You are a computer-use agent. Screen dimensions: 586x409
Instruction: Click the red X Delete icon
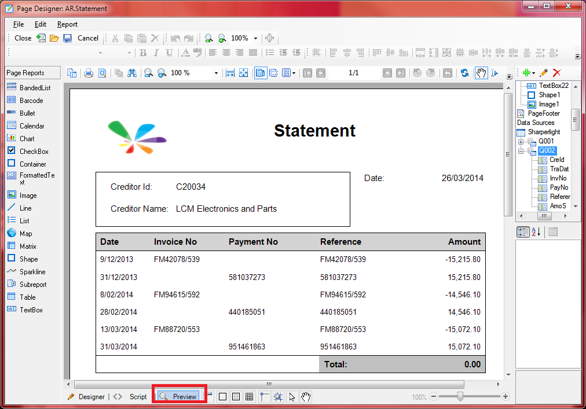coord(557,73)
